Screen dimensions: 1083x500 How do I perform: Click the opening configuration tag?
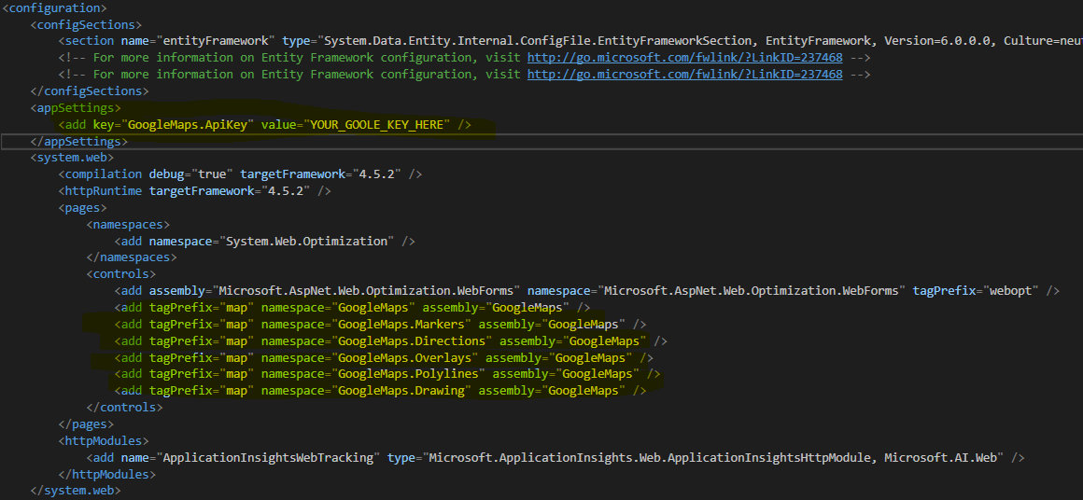click(54, 7)
